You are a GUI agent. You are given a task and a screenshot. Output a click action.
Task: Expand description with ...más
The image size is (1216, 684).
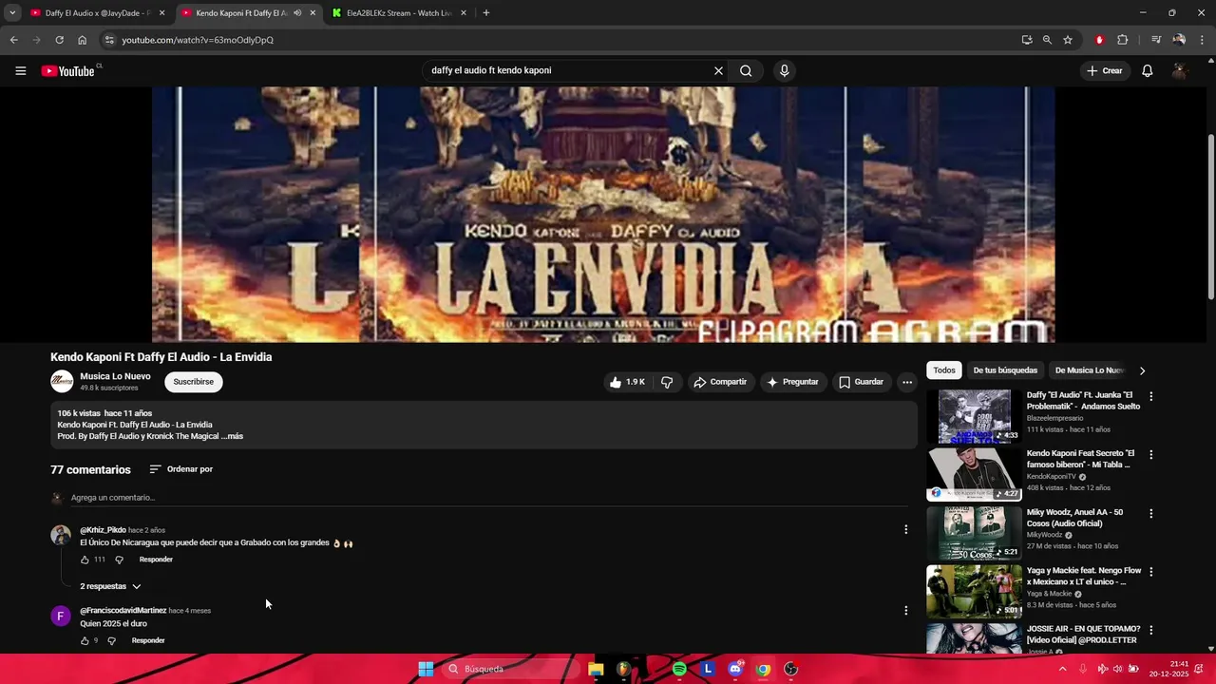(x=233, y=436)
